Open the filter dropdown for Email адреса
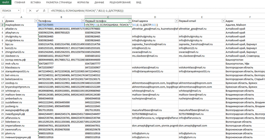Screen dimensions: 265x139 [x=176, y=21]
